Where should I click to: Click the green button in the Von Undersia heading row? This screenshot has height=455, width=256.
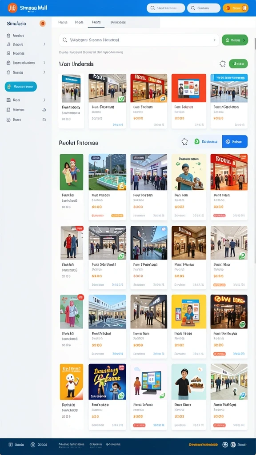[x=238, y=64]
